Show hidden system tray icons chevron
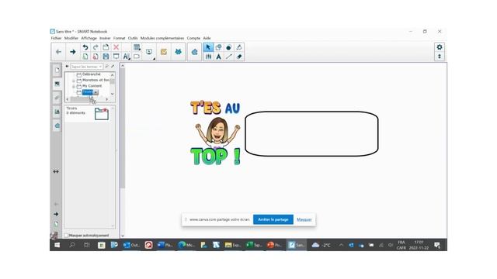 click(341, 245)
